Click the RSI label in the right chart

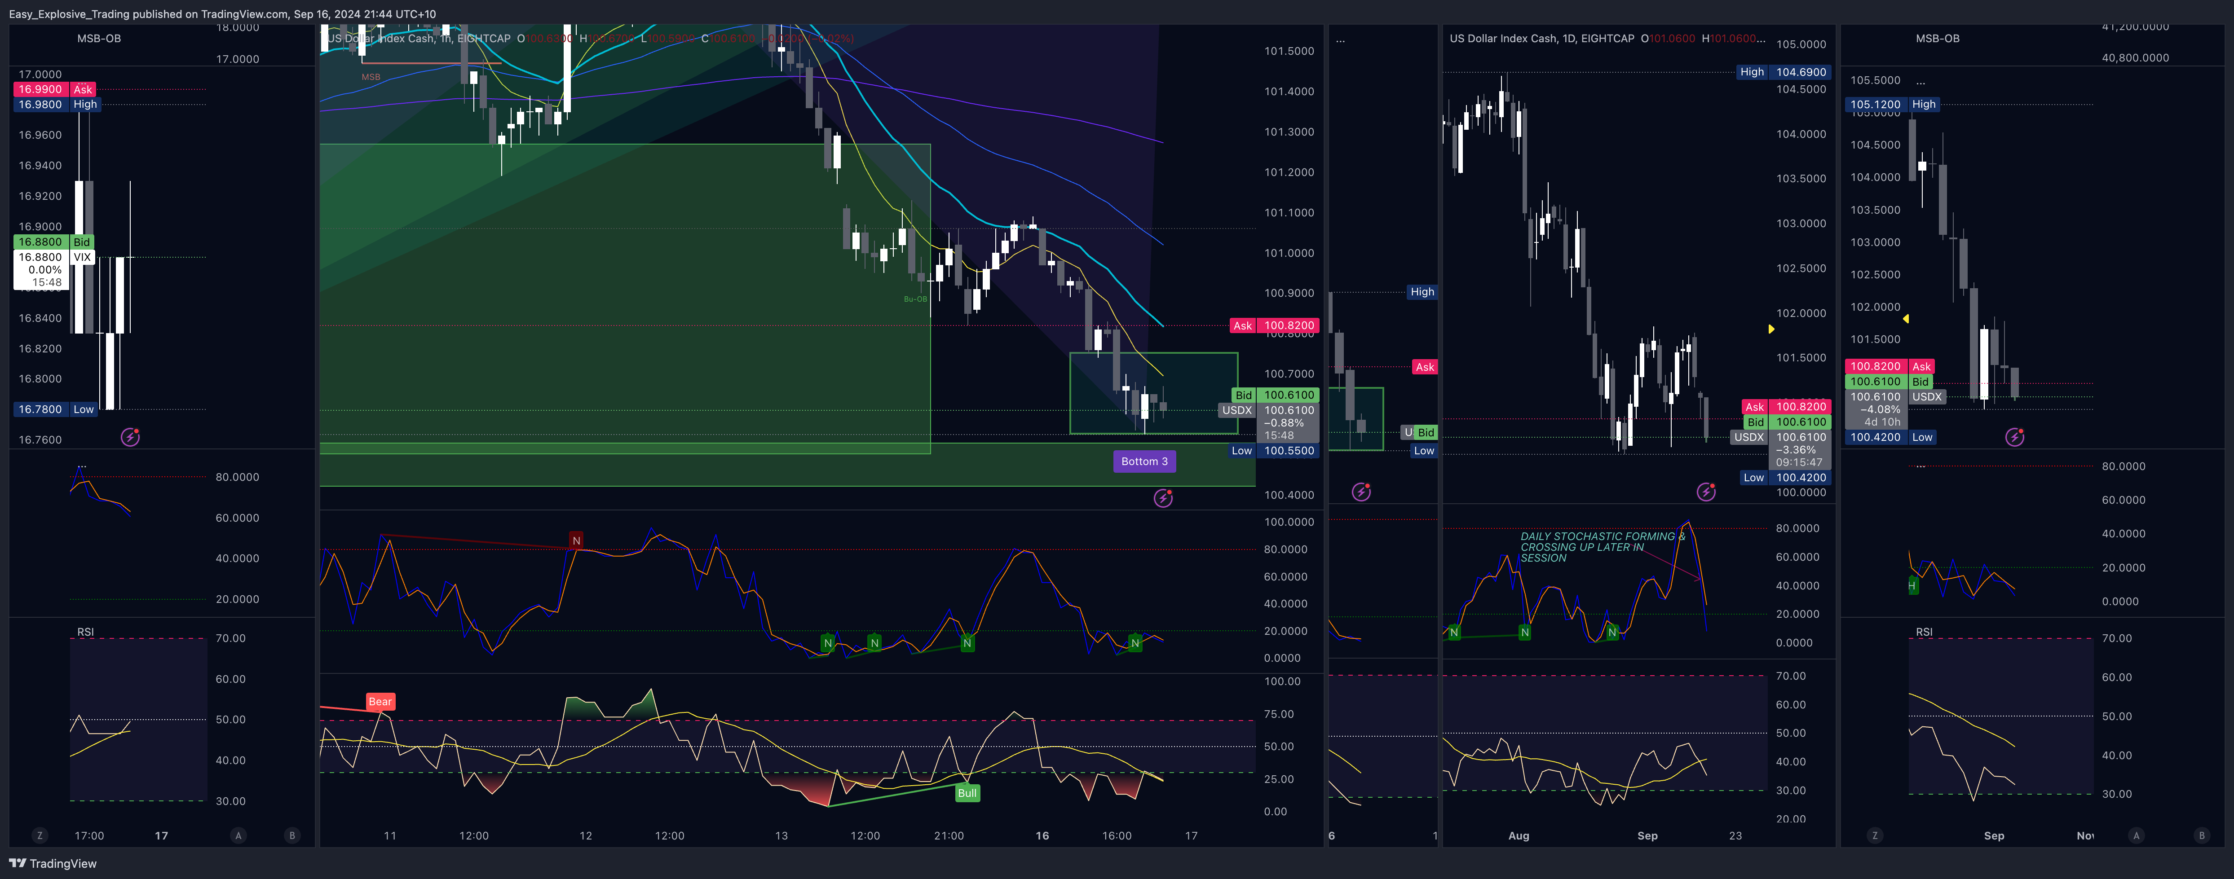pyautogui.click(x=1924, y=632)
